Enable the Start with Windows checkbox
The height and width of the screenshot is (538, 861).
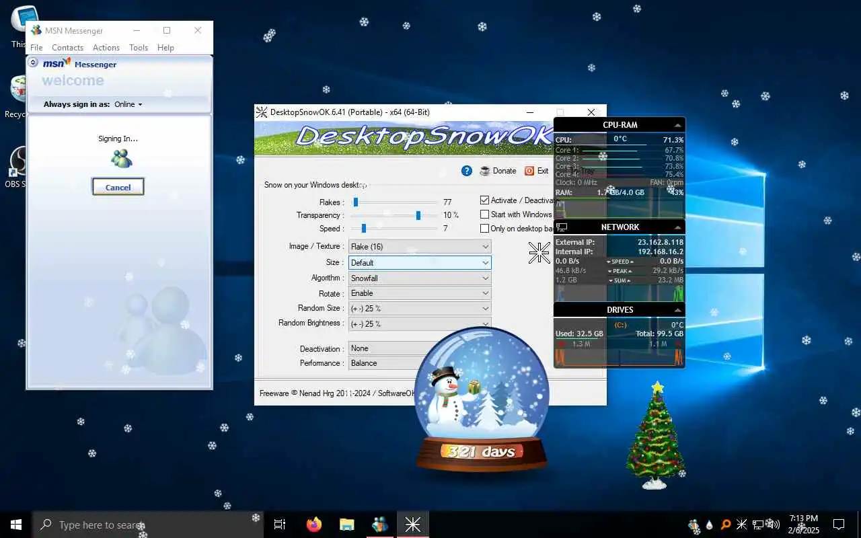484,215
